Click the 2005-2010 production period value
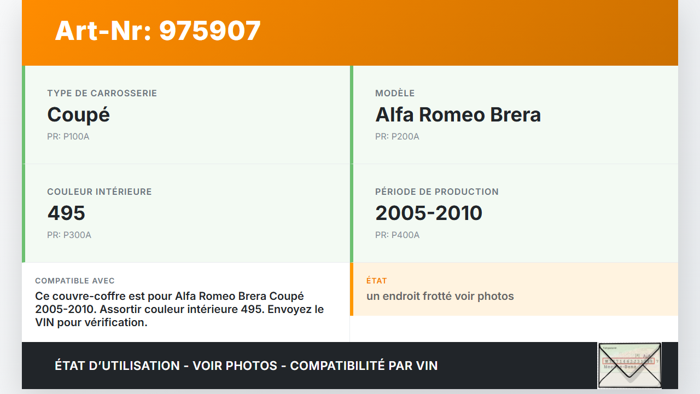Screen dimensions: 700x394 (x=428, y=213)
